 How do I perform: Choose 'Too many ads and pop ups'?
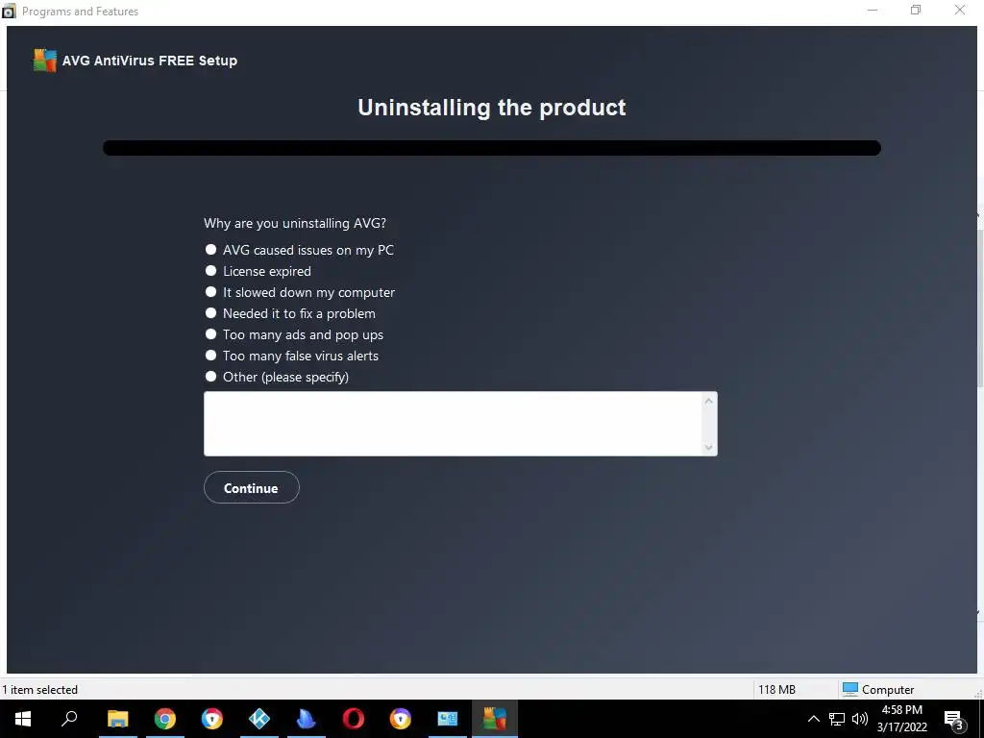click(210, 334)
